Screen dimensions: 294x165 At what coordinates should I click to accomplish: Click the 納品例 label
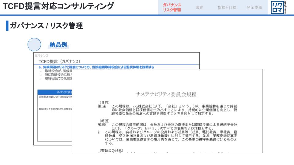pos(58,45)
